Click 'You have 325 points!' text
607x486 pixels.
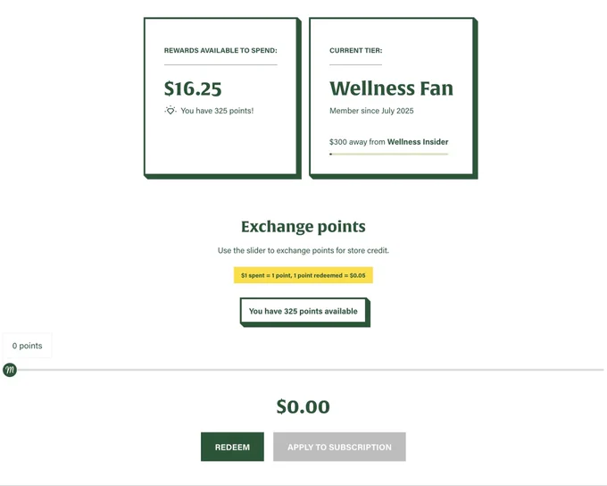217,111
